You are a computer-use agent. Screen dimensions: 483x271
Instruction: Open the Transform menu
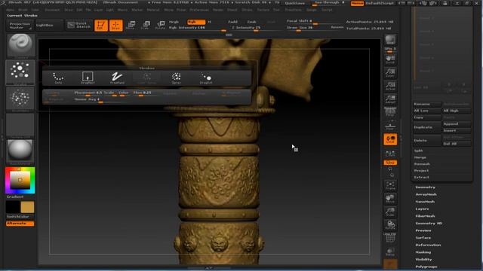[293, 10]
